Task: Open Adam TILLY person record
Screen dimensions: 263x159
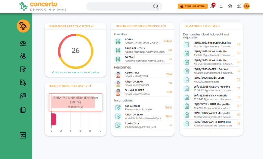Action: tap(143, 74)
